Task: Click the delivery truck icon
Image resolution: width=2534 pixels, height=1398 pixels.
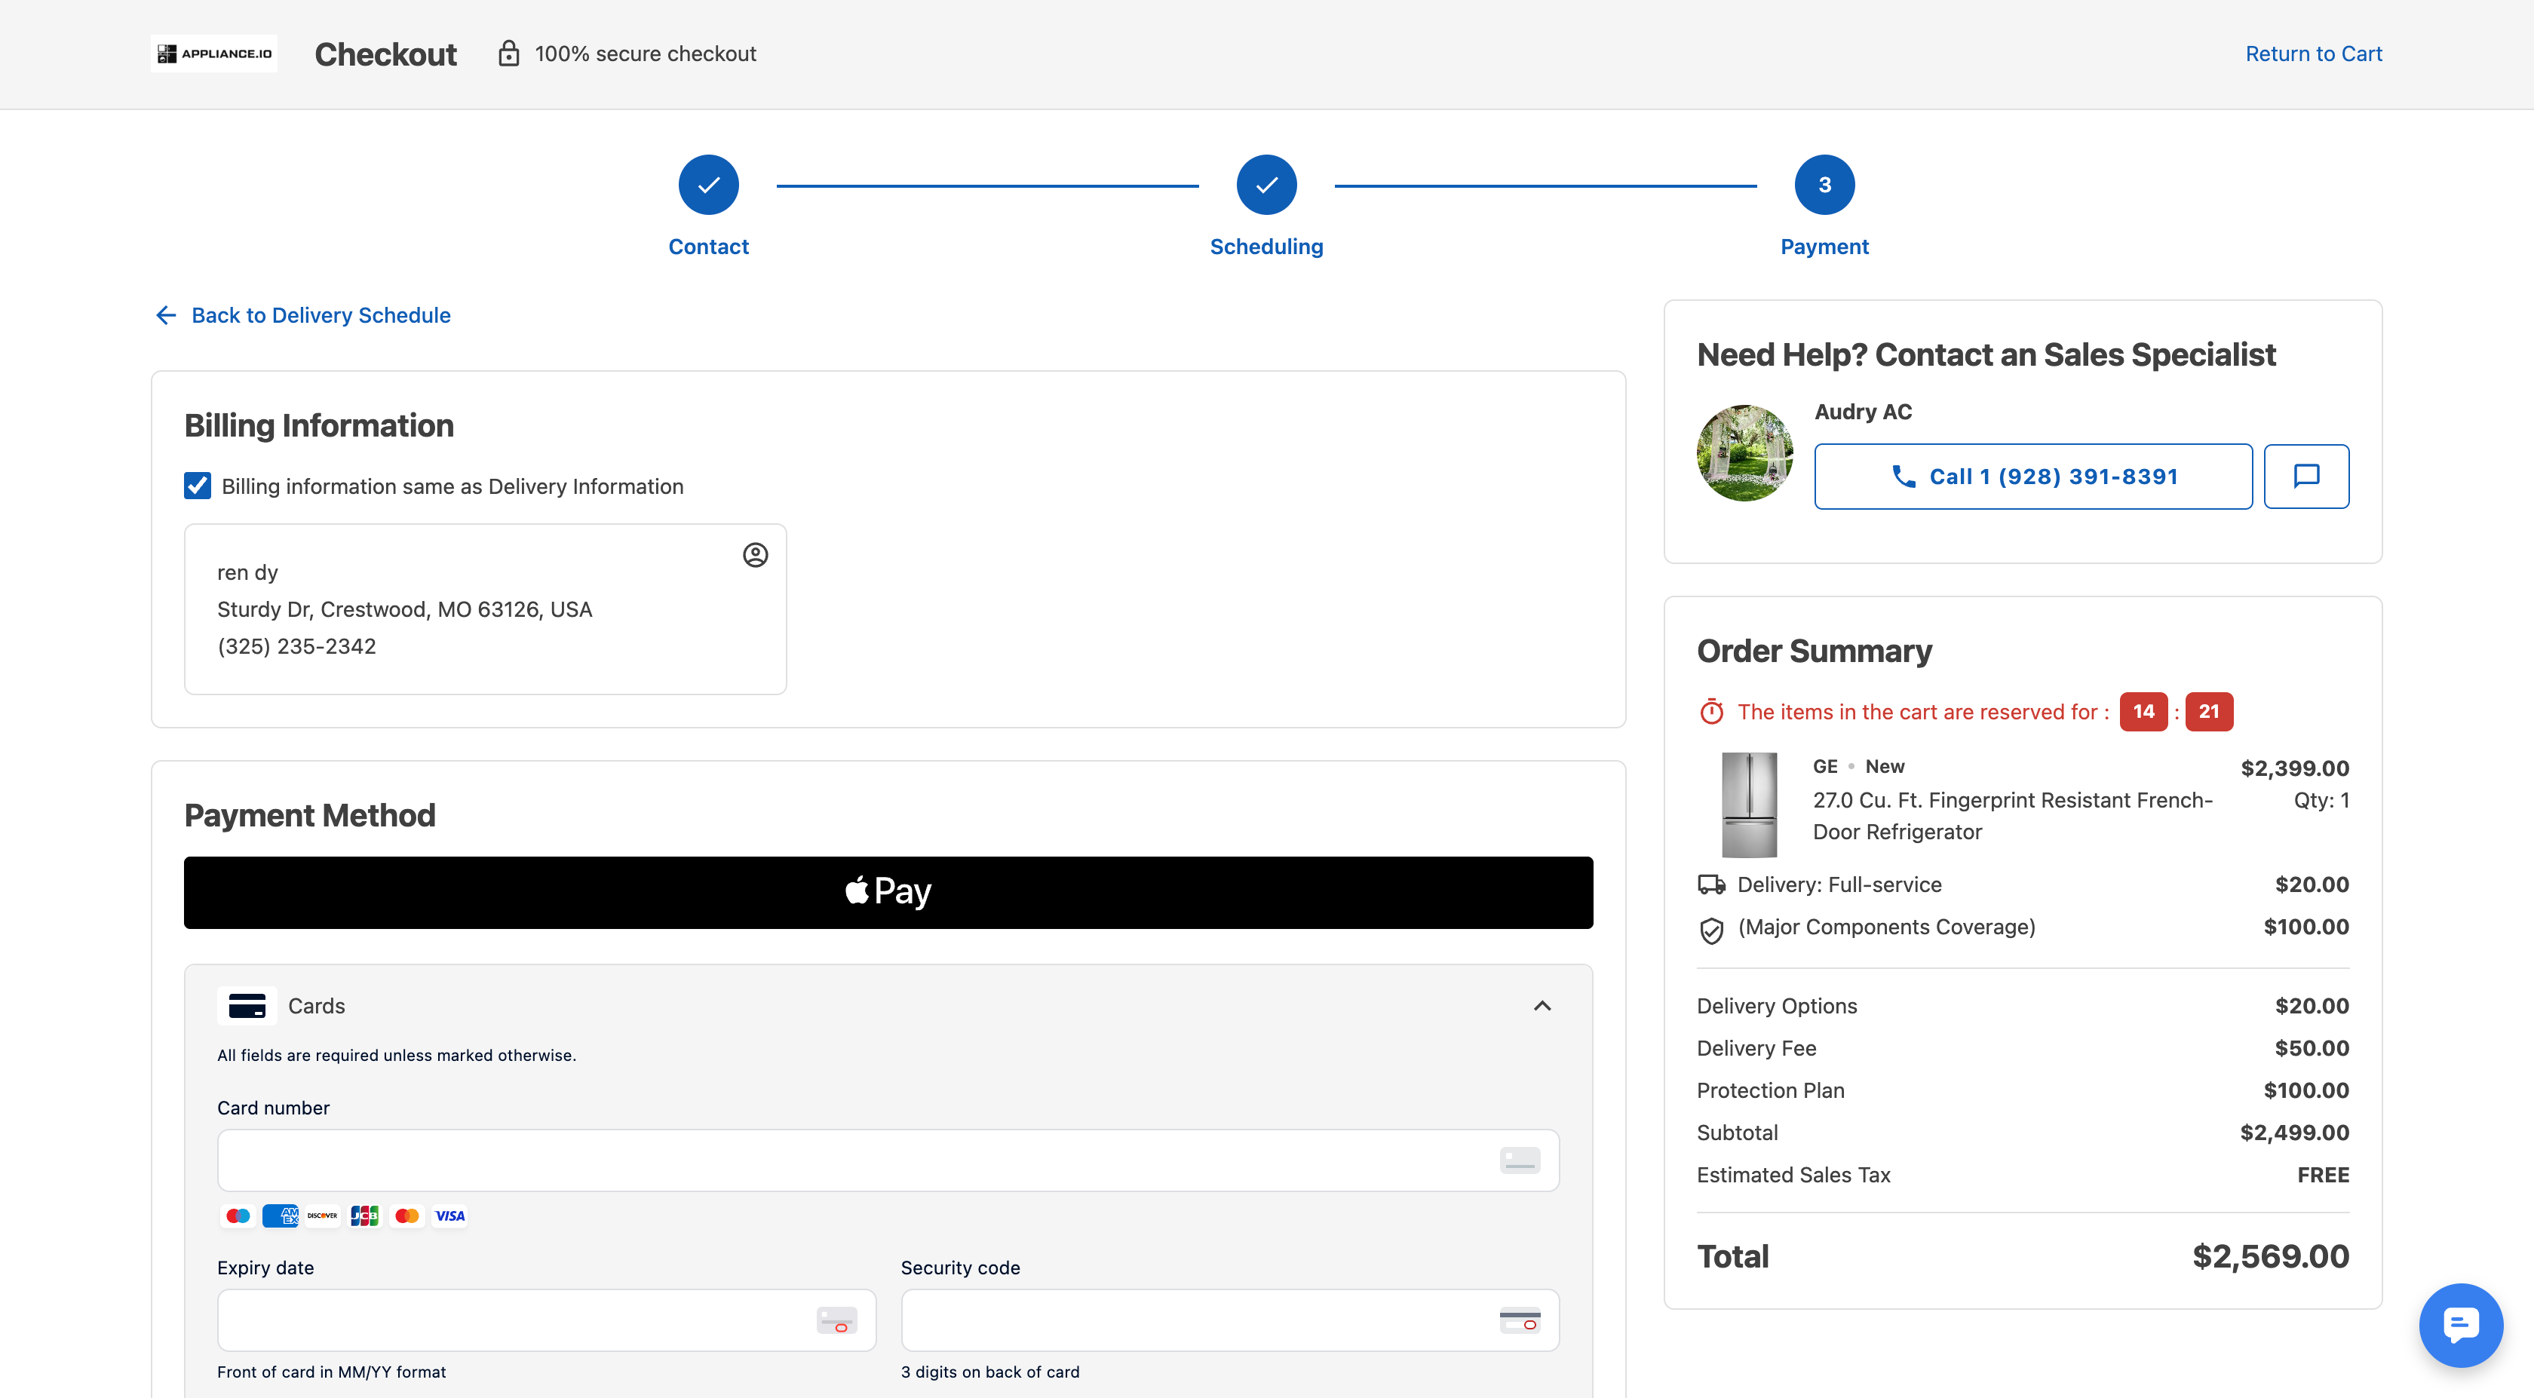Action: (x=1712, y=884)
